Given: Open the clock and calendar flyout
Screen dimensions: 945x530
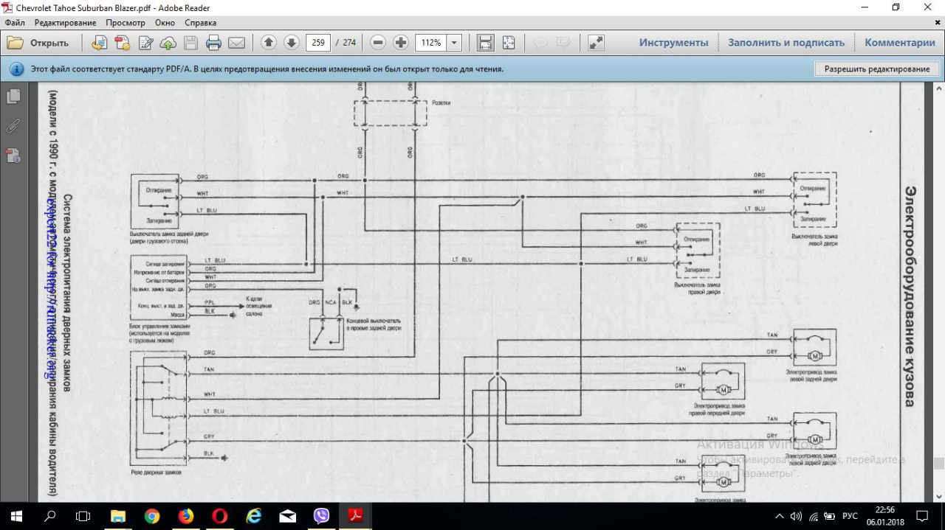Looking at the screenshot, I should (x=884, y=516).
